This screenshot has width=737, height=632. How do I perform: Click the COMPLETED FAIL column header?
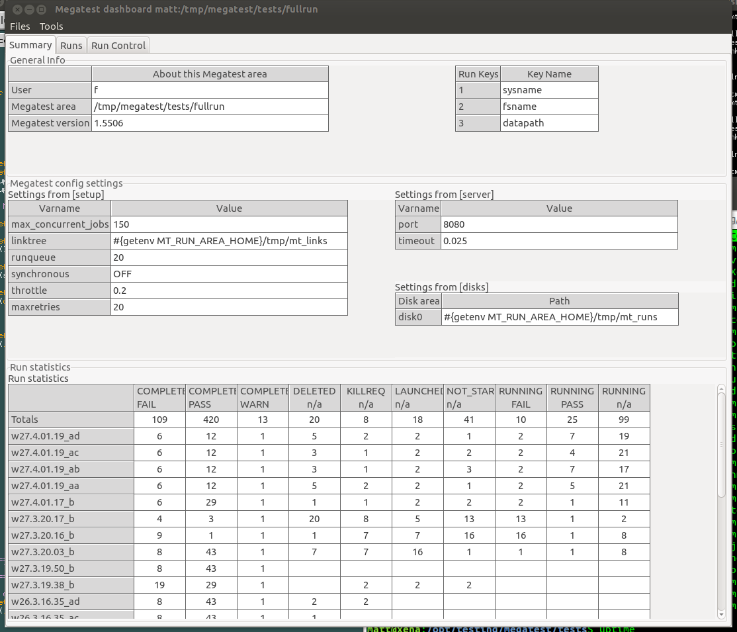pyautogui.click(x=160, y=398)
